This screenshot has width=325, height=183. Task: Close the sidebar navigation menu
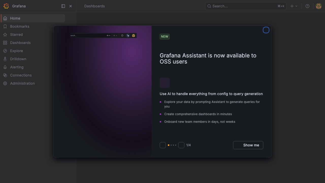coord(71,6)
